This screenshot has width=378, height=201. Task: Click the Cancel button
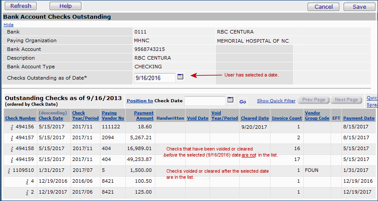323,7
